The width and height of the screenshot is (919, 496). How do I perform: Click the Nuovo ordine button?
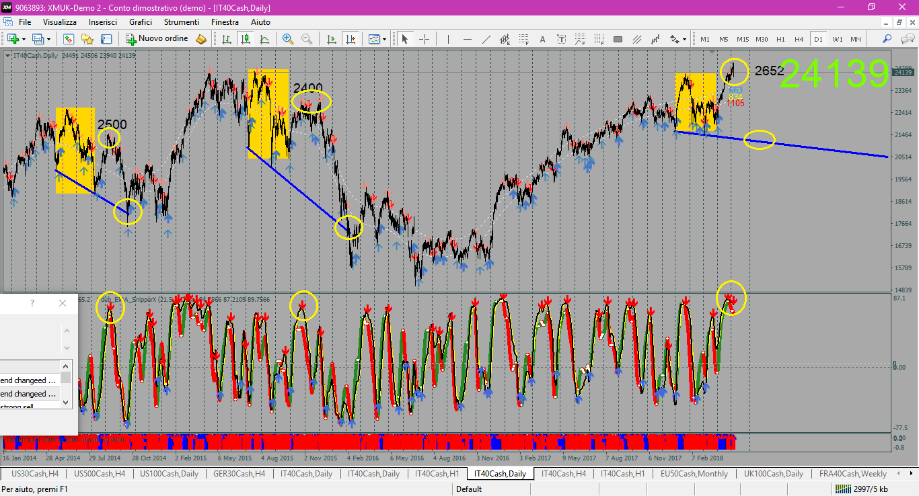pos(157,39)
